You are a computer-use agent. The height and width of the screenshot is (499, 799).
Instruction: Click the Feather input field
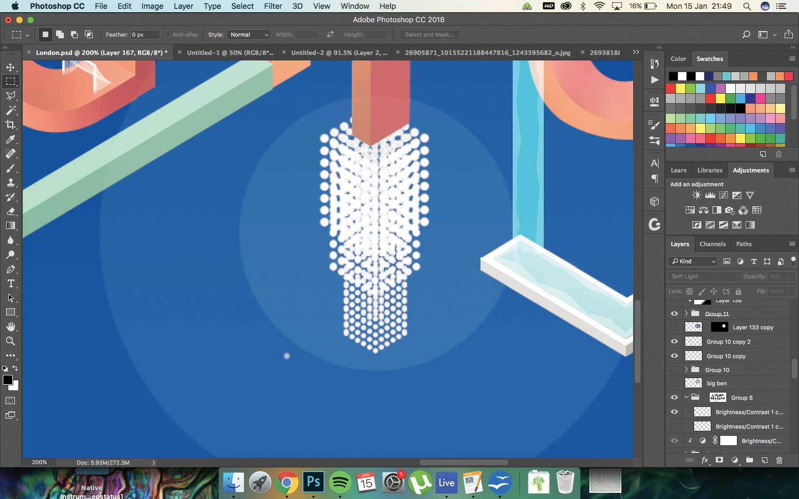[x=145, y=34]
